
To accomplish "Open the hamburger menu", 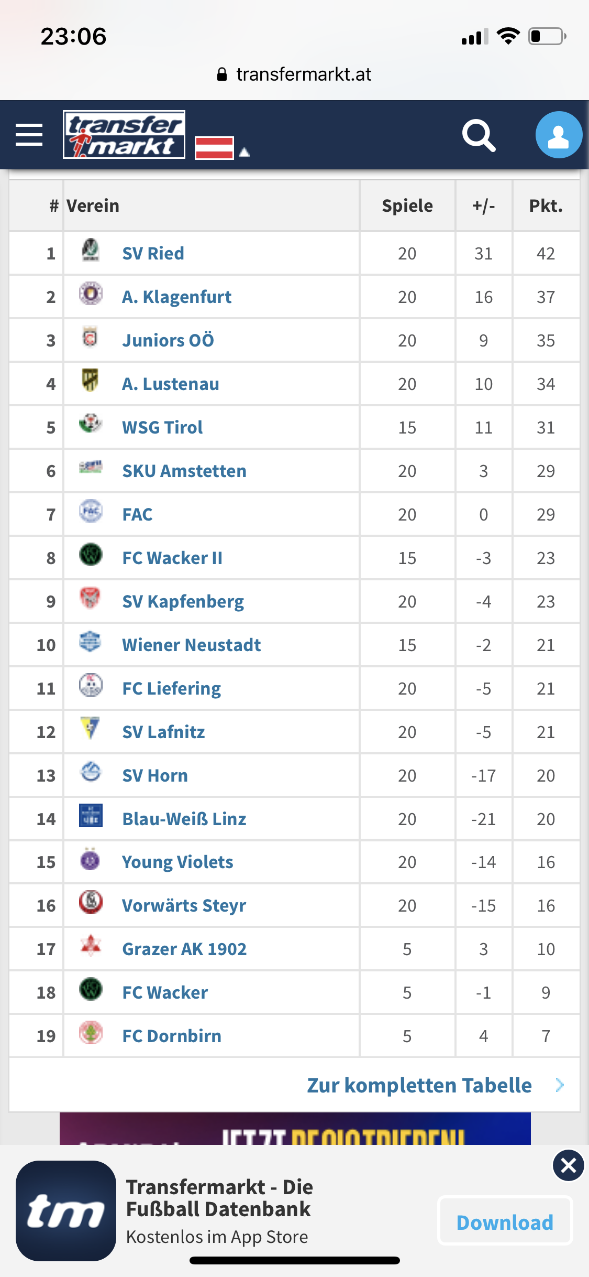I will click(29, 135).
